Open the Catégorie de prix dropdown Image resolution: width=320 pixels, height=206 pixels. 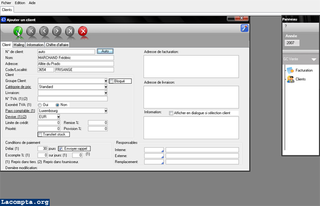pyautogui.click(x=106, y=87)
